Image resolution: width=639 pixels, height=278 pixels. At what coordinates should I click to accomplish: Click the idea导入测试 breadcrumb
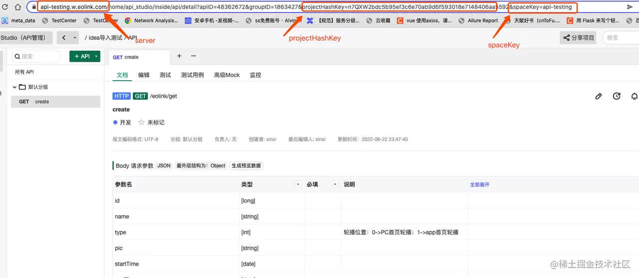click(105, 38)
